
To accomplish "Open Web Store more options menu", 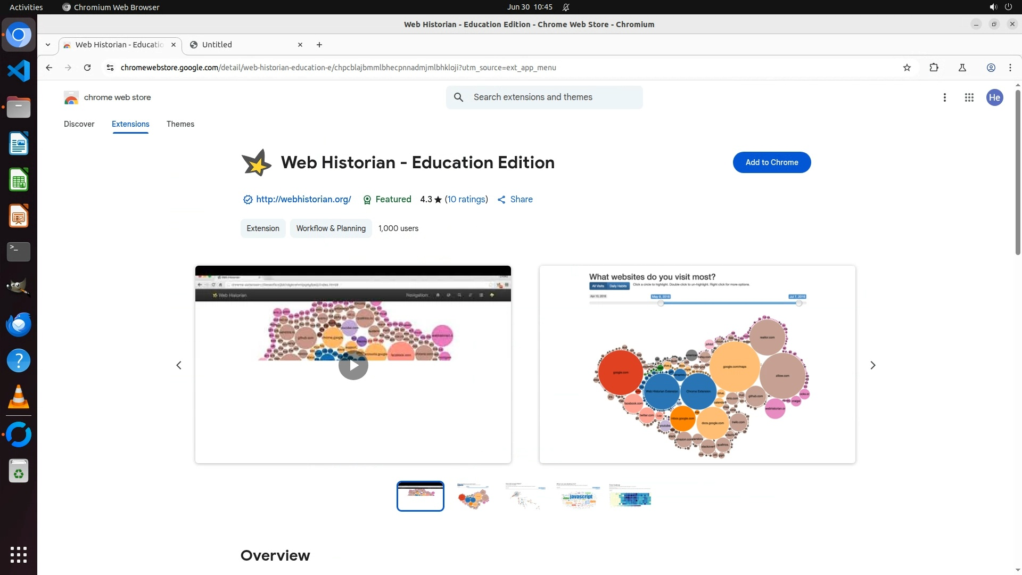I will pyautogui.click(x=945, y=97).
